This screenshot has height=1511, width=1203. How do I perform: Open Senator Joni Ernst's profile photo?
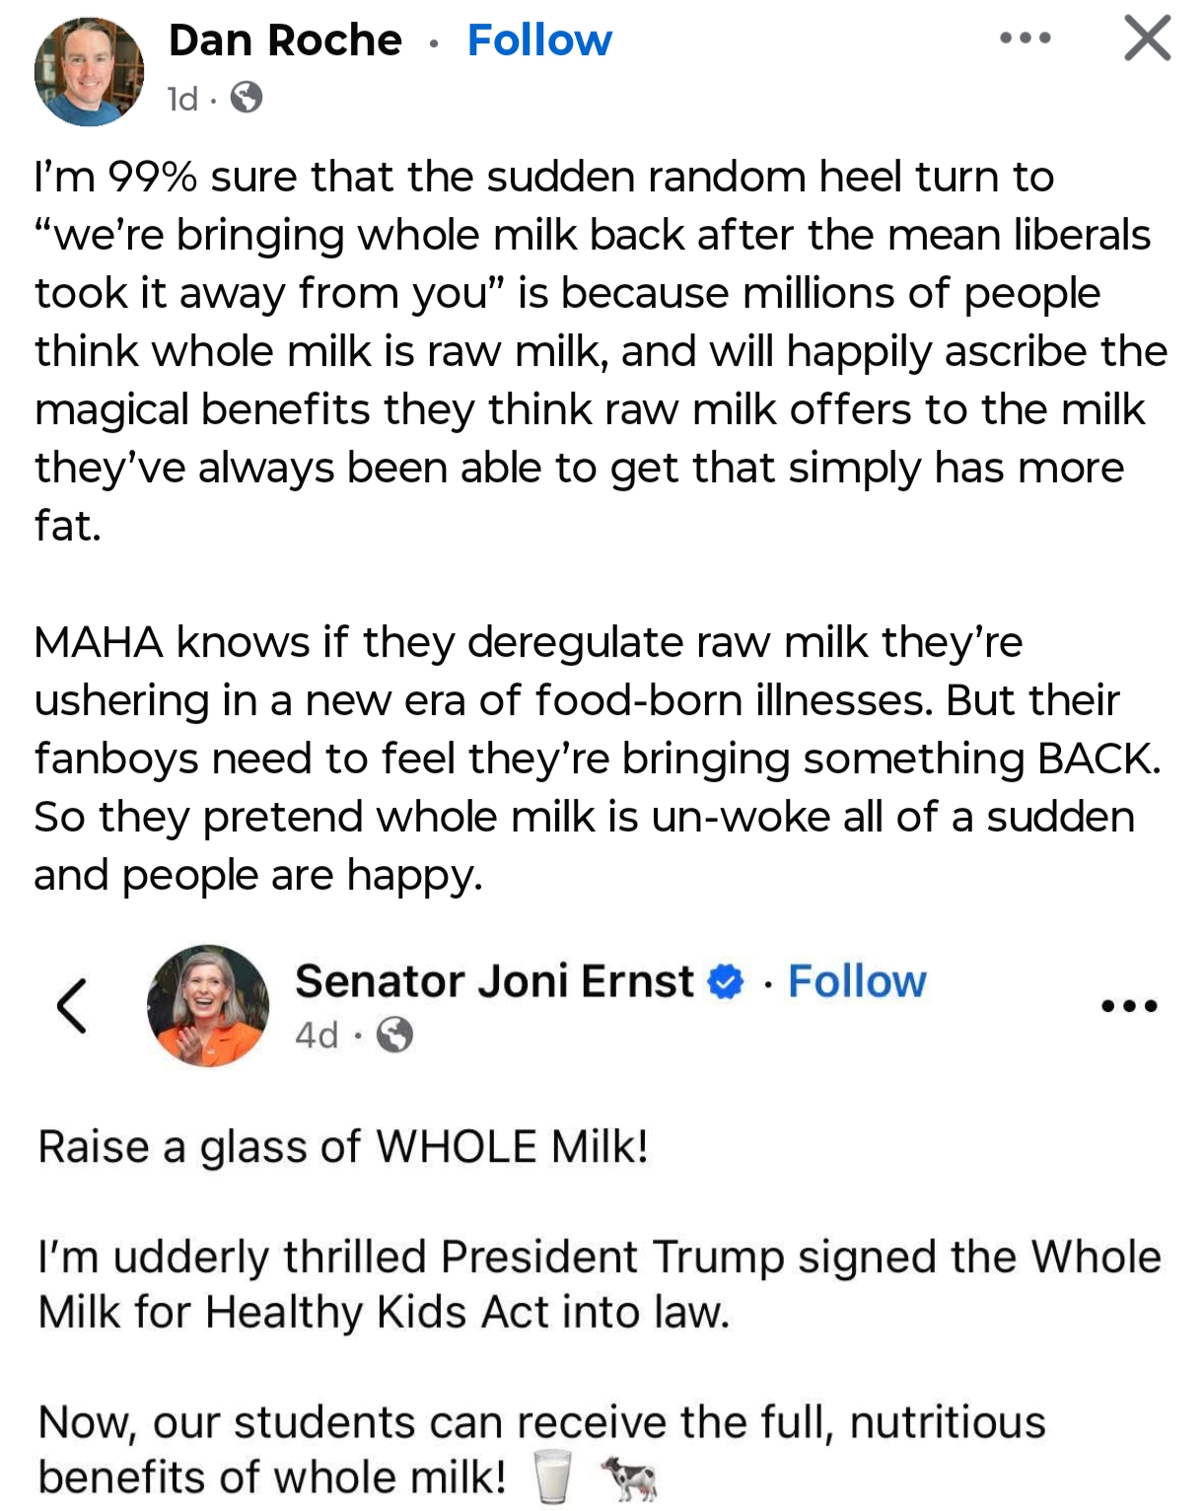208,1005
